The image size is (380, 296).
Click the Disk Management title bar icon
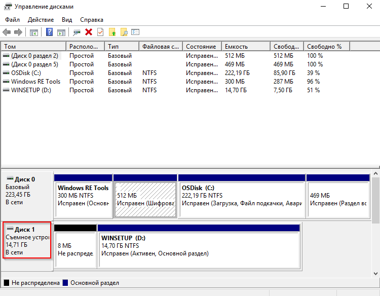pyautogui.click(x=8, y=7)
